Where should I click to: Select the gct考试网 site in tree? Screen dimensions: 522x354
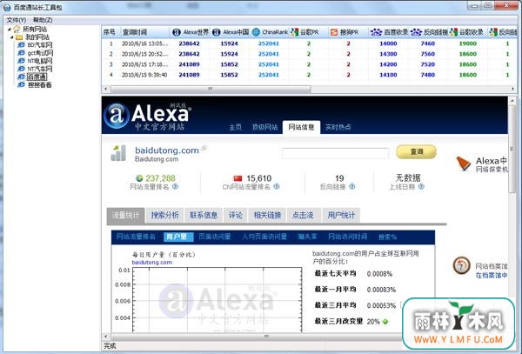coord(40,53)
